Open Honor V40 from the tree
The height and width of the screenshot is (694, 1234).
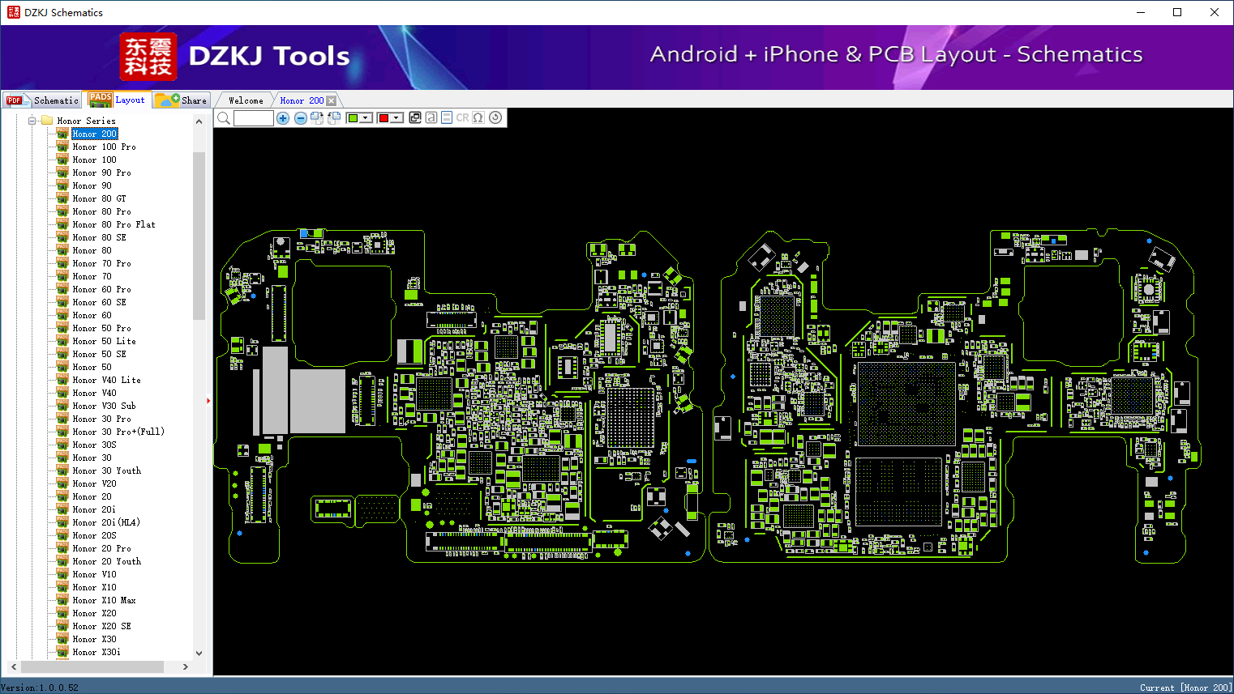pos(94,393)
